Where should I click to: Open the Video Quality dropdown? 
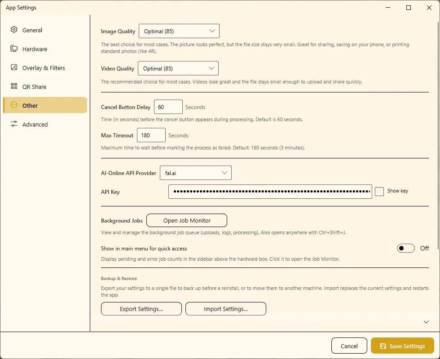(x=178, y=68)
